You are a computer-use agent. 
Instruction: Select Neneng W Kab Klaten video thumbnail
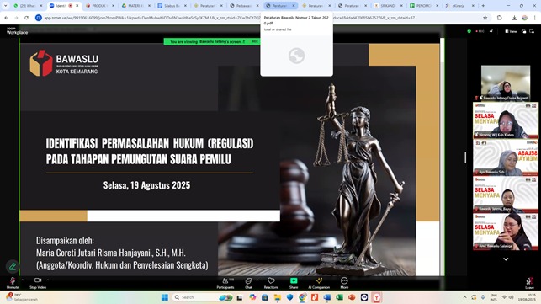[506, 120]
